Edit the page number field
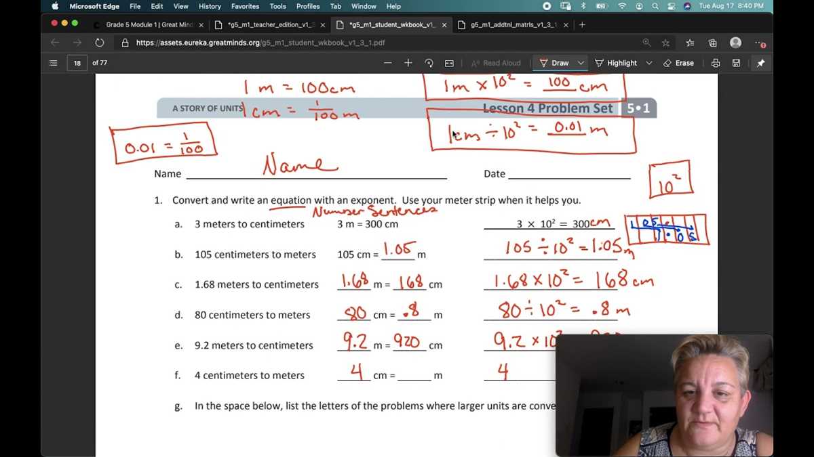The width and height of the screenshot is (814, 457). (x=77, y=63)
